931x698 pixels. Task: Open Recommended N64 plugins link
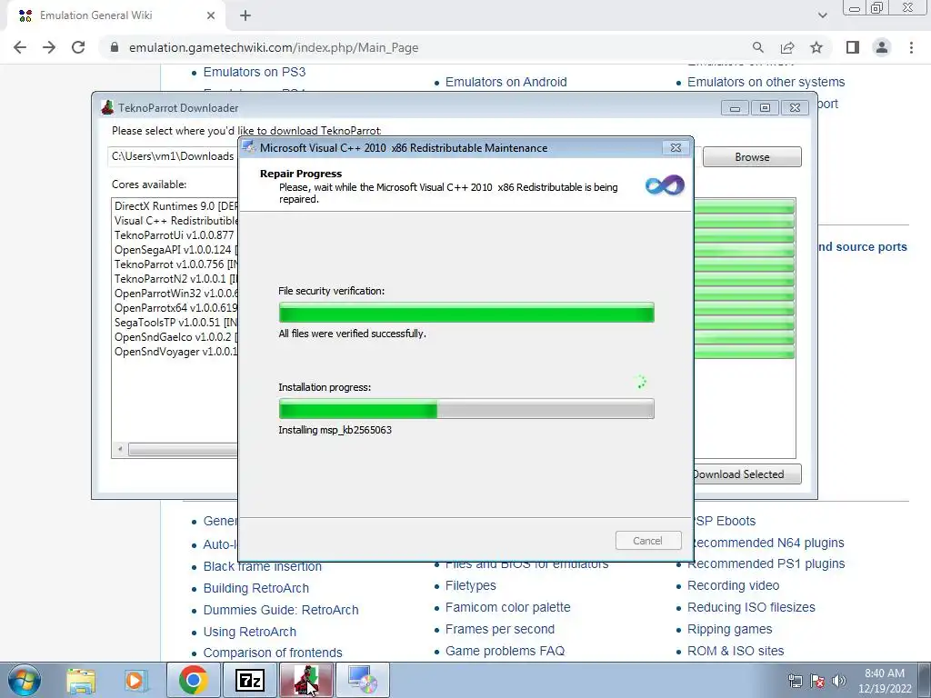click(x=769, y=543)
